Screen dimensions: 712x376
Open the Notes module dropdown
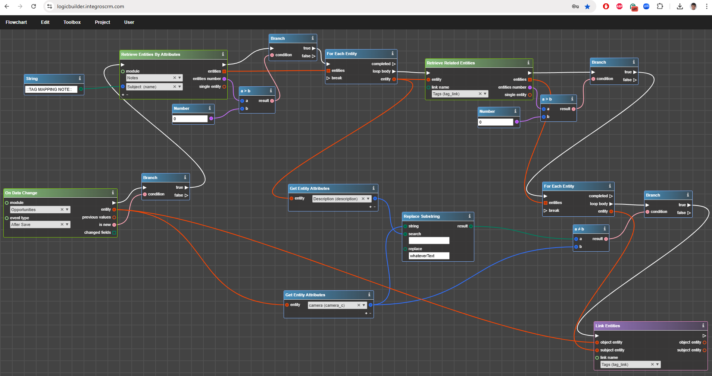[180, 78]
